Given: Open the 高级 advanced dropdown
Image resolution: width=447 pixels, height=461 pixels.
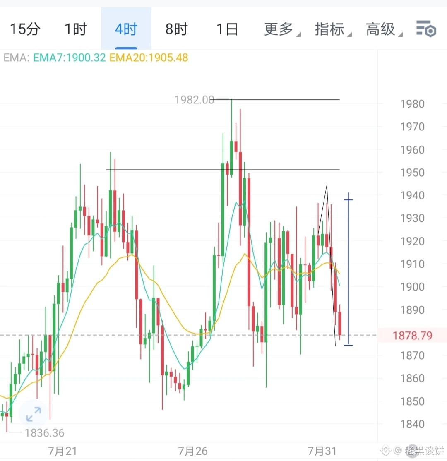Looking at the screenshot, I should tap(384, 29).
